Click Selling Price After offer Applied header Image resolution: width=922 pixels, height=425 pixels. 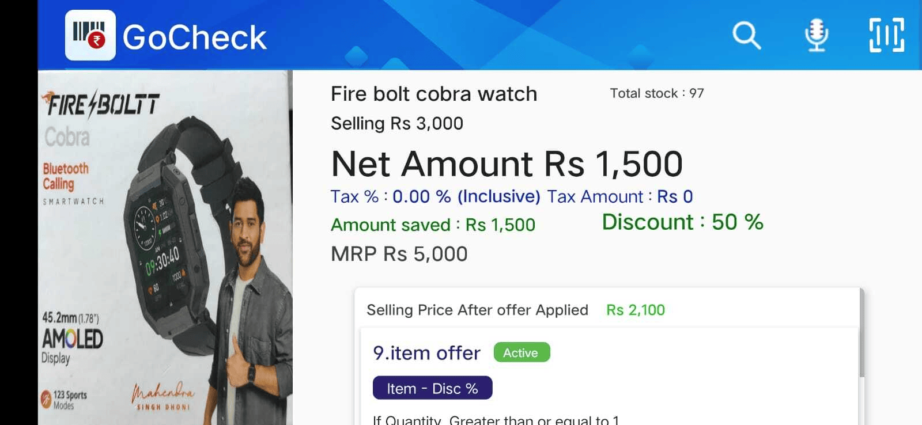pyautogui.click(x=477, y=310)
